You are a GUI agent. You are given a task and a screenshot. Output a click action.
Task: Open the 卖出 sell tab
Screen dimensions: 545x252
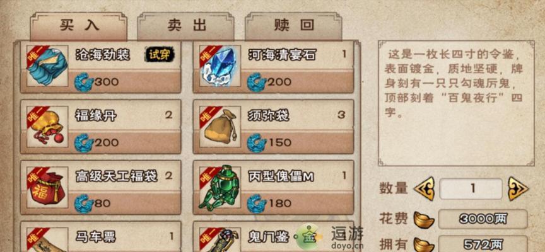(x=185, y=26)
